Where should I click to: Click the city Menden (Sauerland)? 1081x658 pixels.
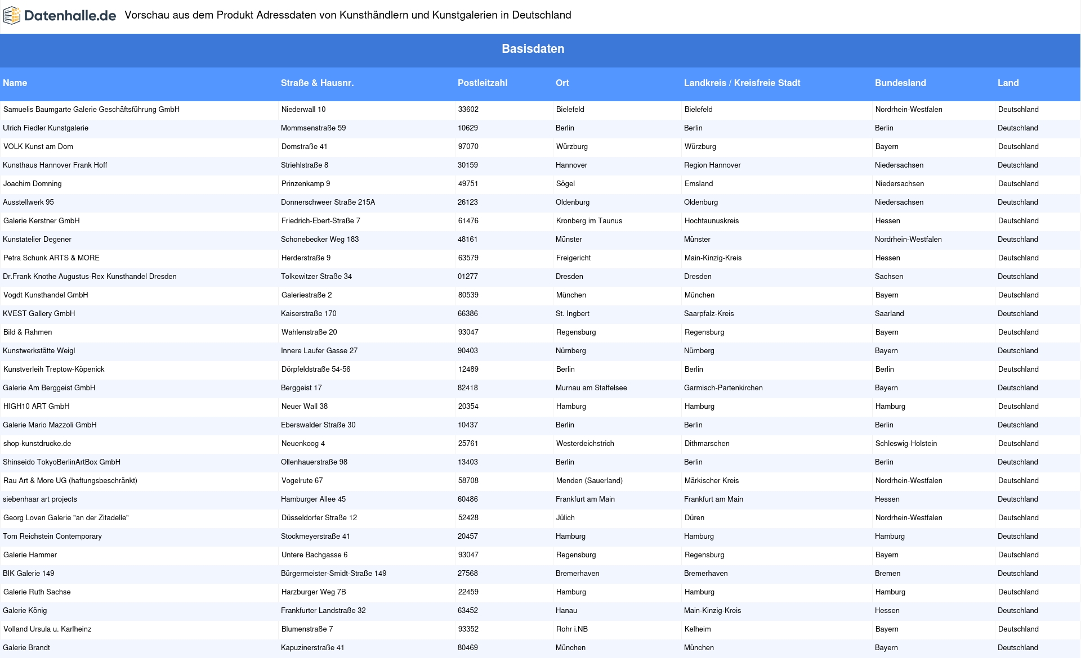click(589, 481)
